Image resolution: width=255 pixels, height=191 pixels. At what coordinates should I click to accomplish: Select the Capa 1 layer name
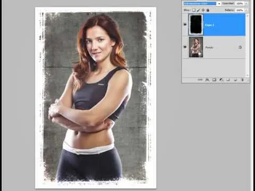(x=209, y=25)
